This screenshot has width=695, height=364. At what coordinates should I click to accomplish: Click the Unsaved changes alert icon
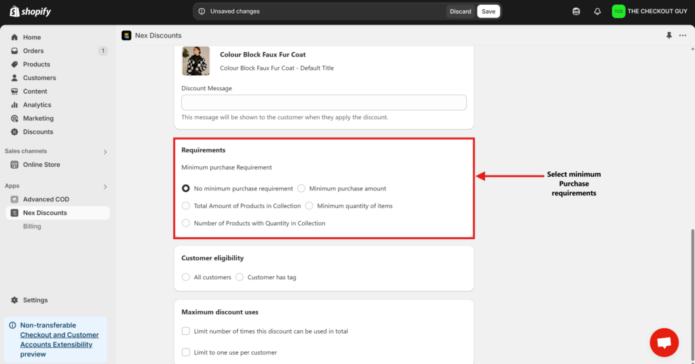202,12
